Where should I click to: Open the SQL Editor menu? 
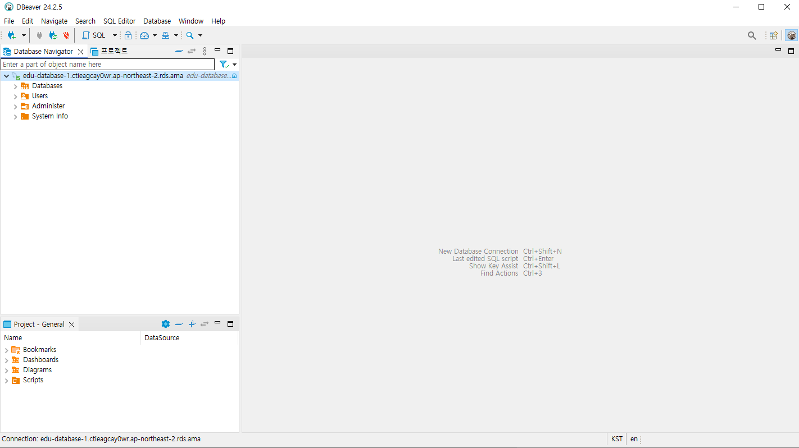point(119,21)
